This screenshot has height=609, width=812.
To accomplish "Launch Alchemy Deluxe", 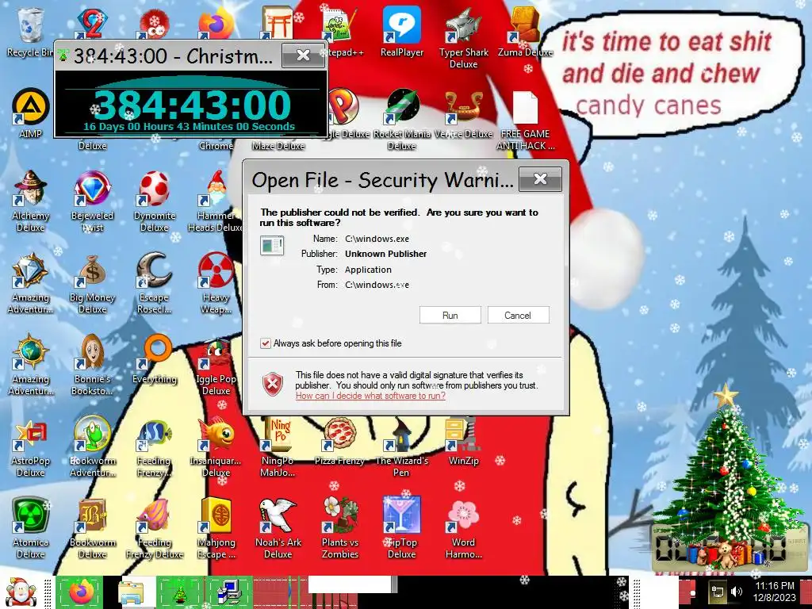I will (x=30, y=201).
